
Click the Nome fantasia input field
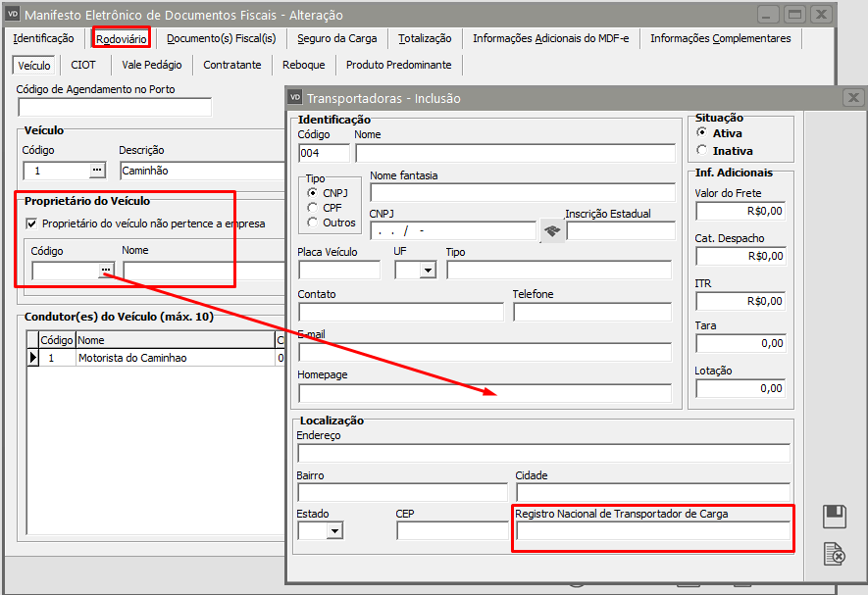[522, 192]
